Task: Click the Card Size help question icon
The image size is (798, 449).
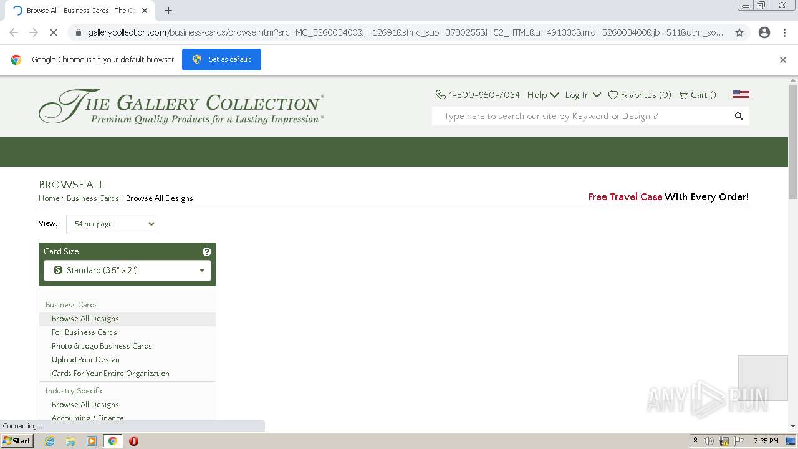Action: (207, 252)
